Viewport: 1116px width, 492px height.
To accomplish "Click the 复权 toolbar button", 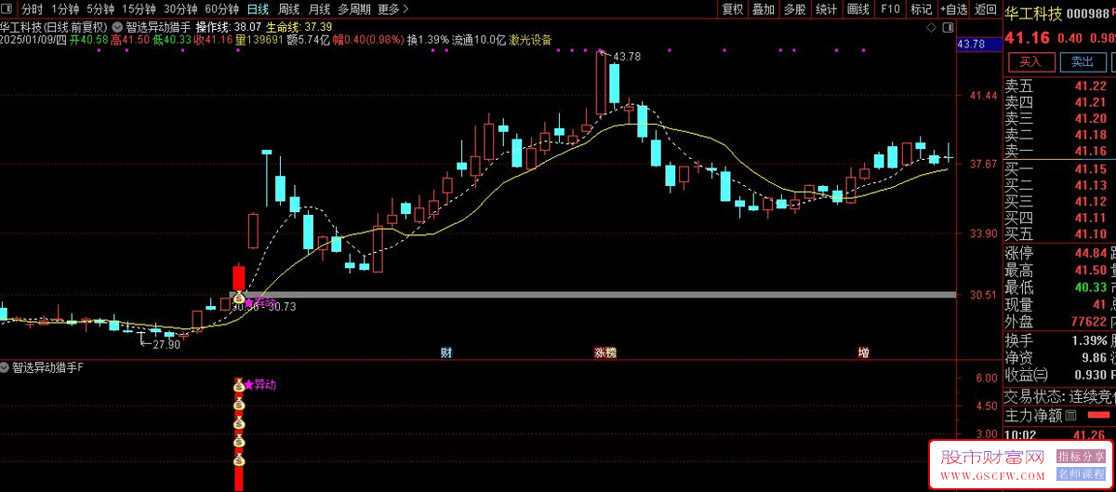I will click(x=732, y=9).
